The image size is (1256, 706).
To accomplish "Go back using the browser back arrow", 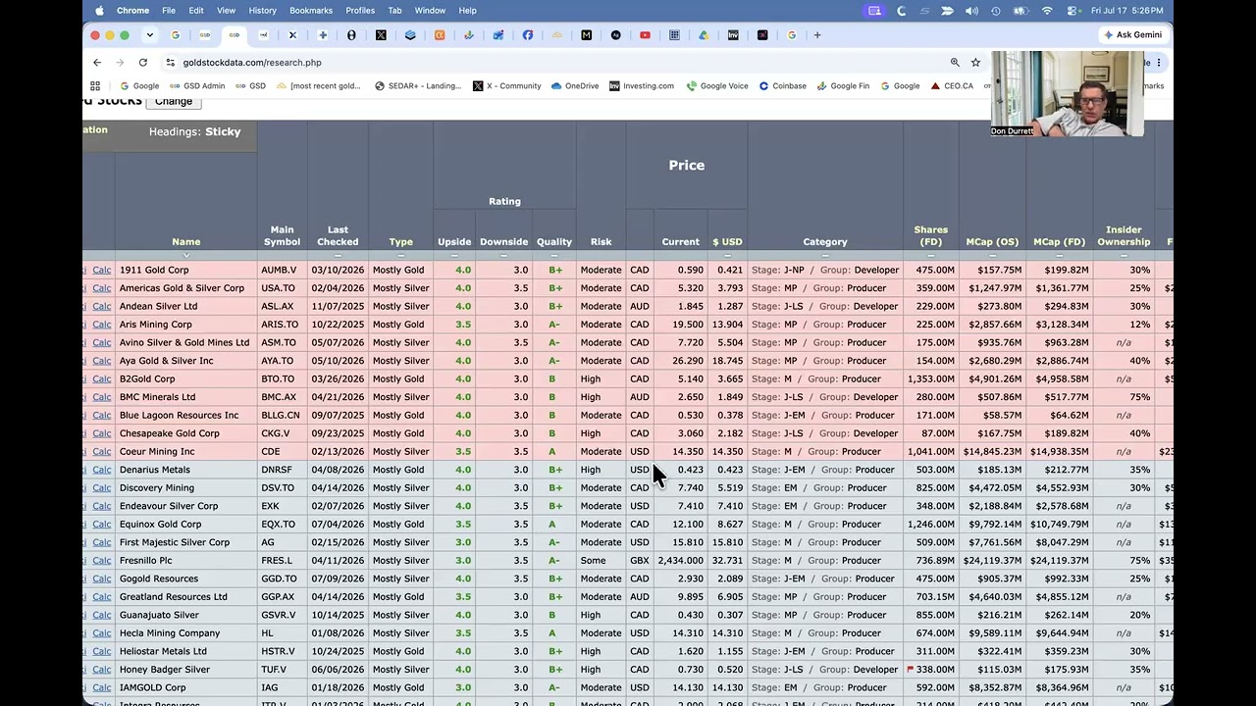I will click(x=97, y=62).
